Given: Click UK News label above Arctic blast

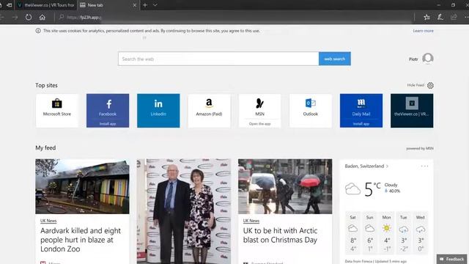Looking at the screenshot, I should pos(251,221).
